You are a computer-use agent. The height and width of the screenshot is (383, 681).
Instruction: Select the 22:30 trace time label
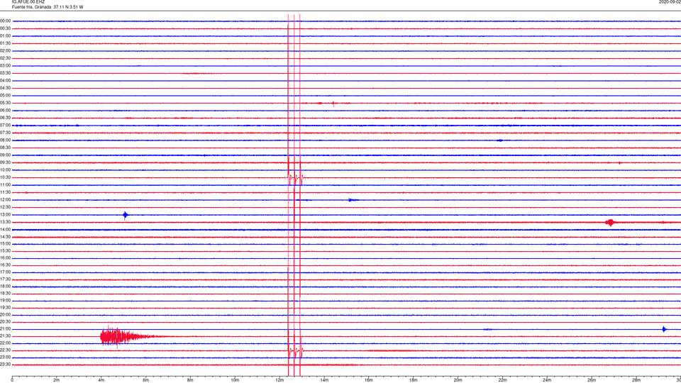click(x=6, y=350)
